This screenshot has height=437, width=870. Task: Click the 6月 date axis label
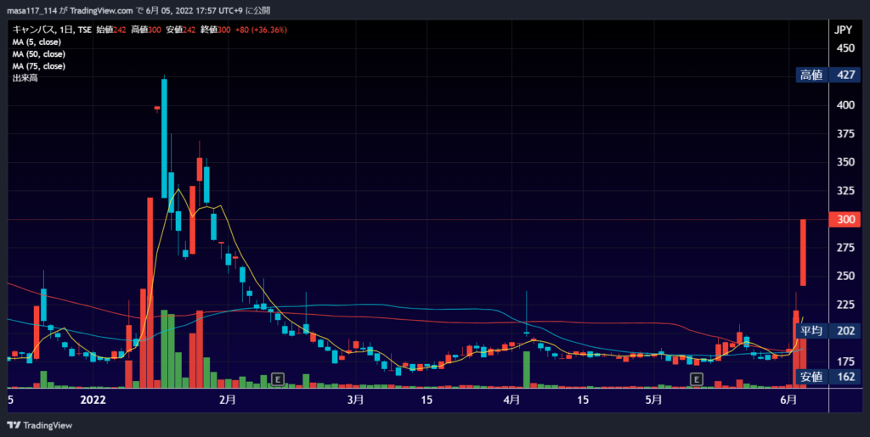point(788,400)
